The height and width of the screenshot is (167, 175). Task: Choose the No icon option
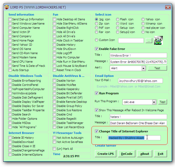(x=143, y=32)
